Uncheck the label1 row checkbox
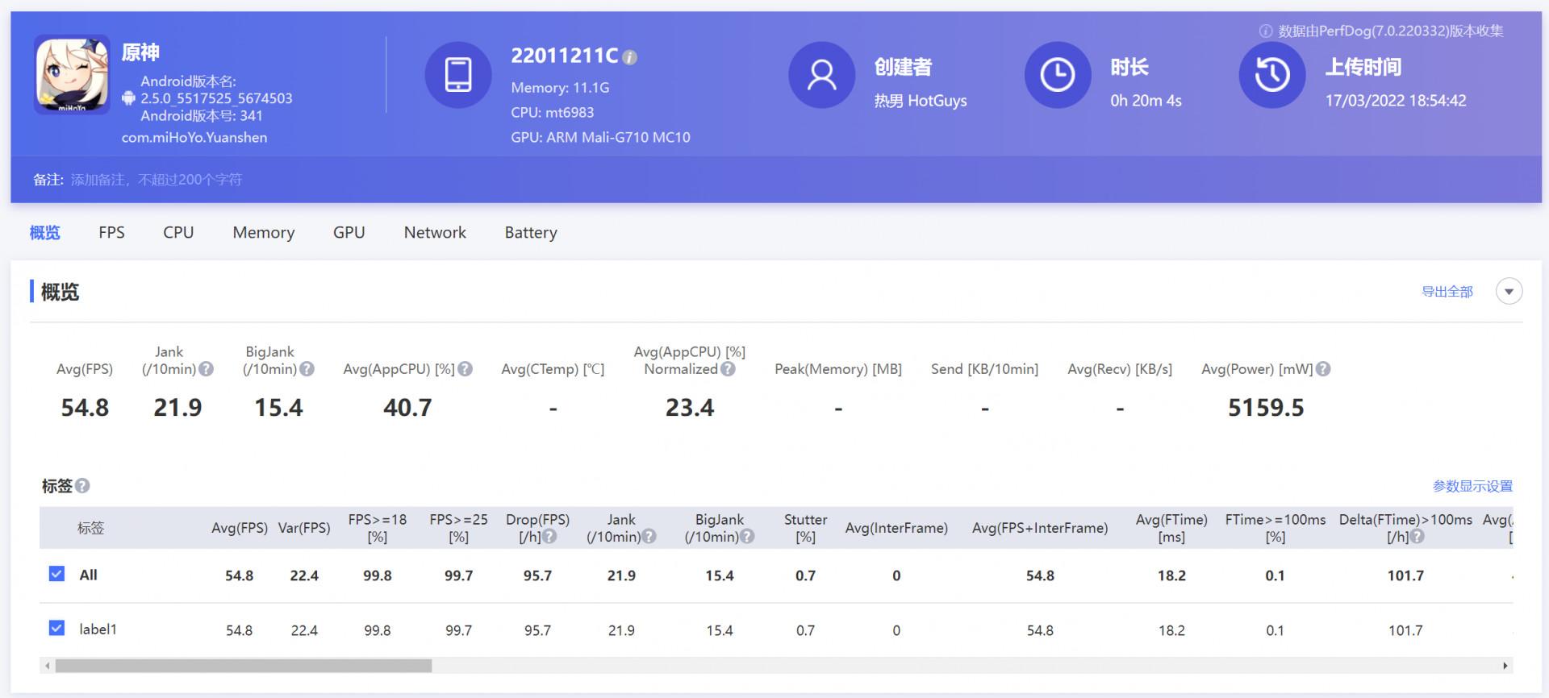The height and width of the screenshot is (698, 1549). (x=56, y=628)
